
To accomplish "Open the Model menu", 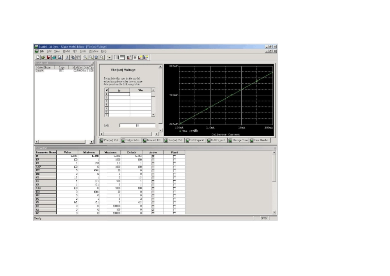I will (x=66, y=51).
